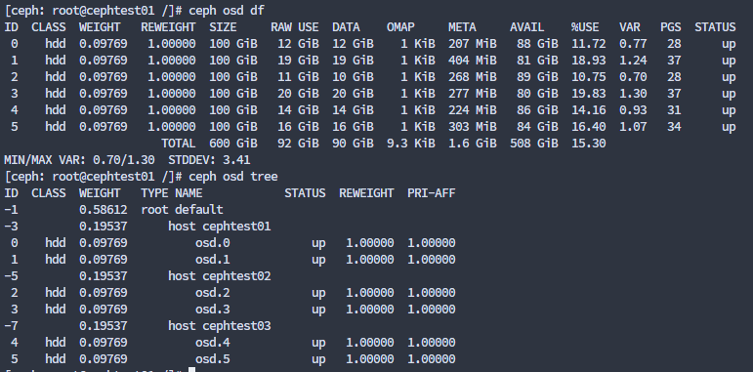Click the 0.58612 root weight value
The image size is (753, 372).
tap(104, 210)
